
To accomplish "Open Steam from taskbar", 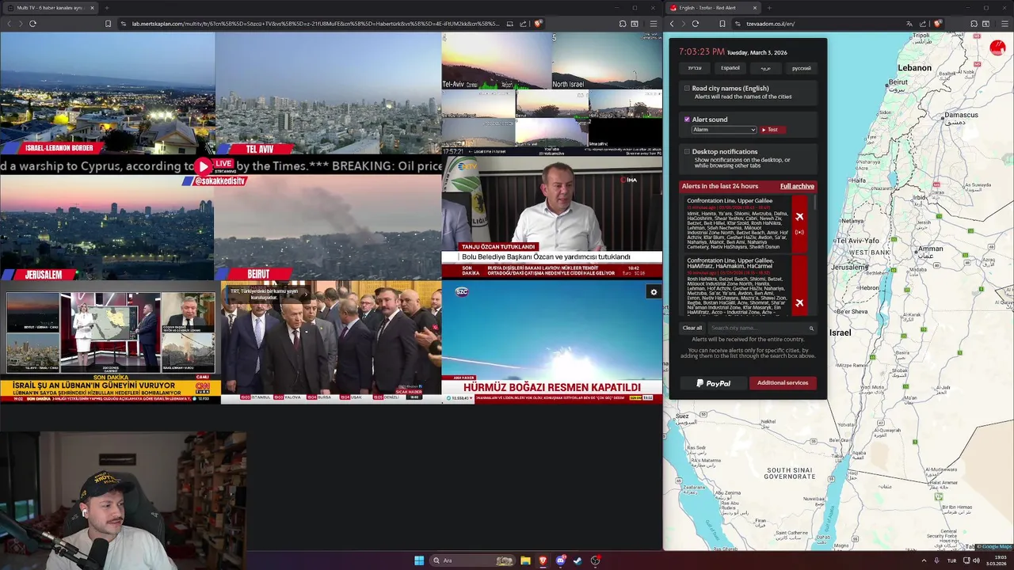I will [578, 560].
